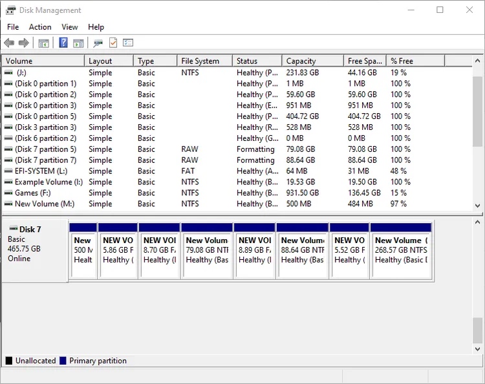Click drive icon beside Disk 0 partition 5
The width and height of the screenshot is (485, 384).
coord(8,116)
